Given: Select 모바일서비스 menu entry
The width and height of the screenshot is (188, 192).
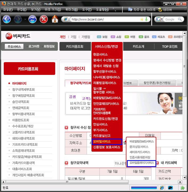Looking at the screenshot, I should (x=107, y=142).
